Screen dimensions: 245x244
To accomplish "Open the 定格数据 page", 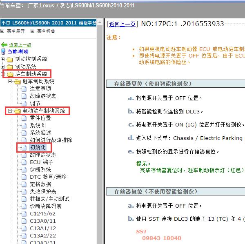I will [40, 184].
